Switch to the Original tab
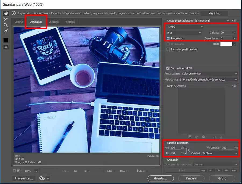242x184 pixels. pos(19,22)
